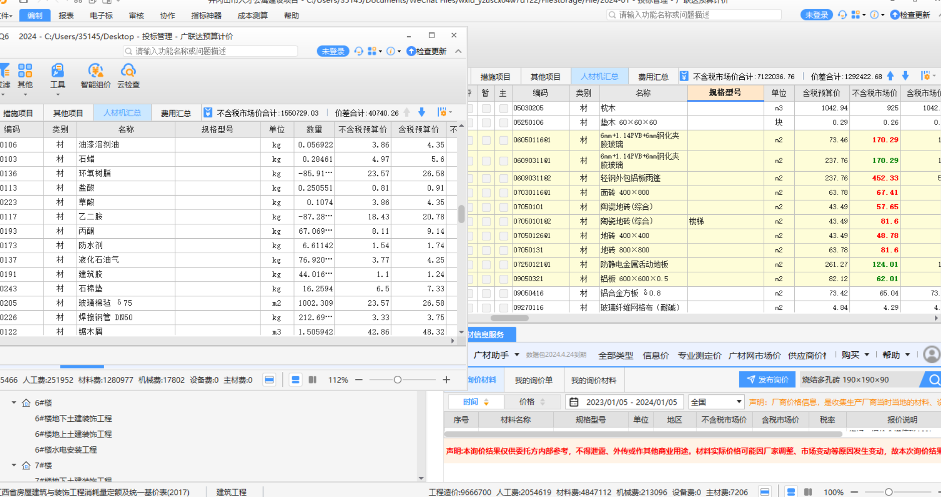Tick 暂 checkbox for 防静电金属活动地板 row

(x=486, y=265)
